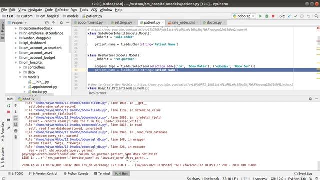The height and width of the screenshot is (180, 320).
Task: Open the Tools menu
Action: [x=84, y=10]
